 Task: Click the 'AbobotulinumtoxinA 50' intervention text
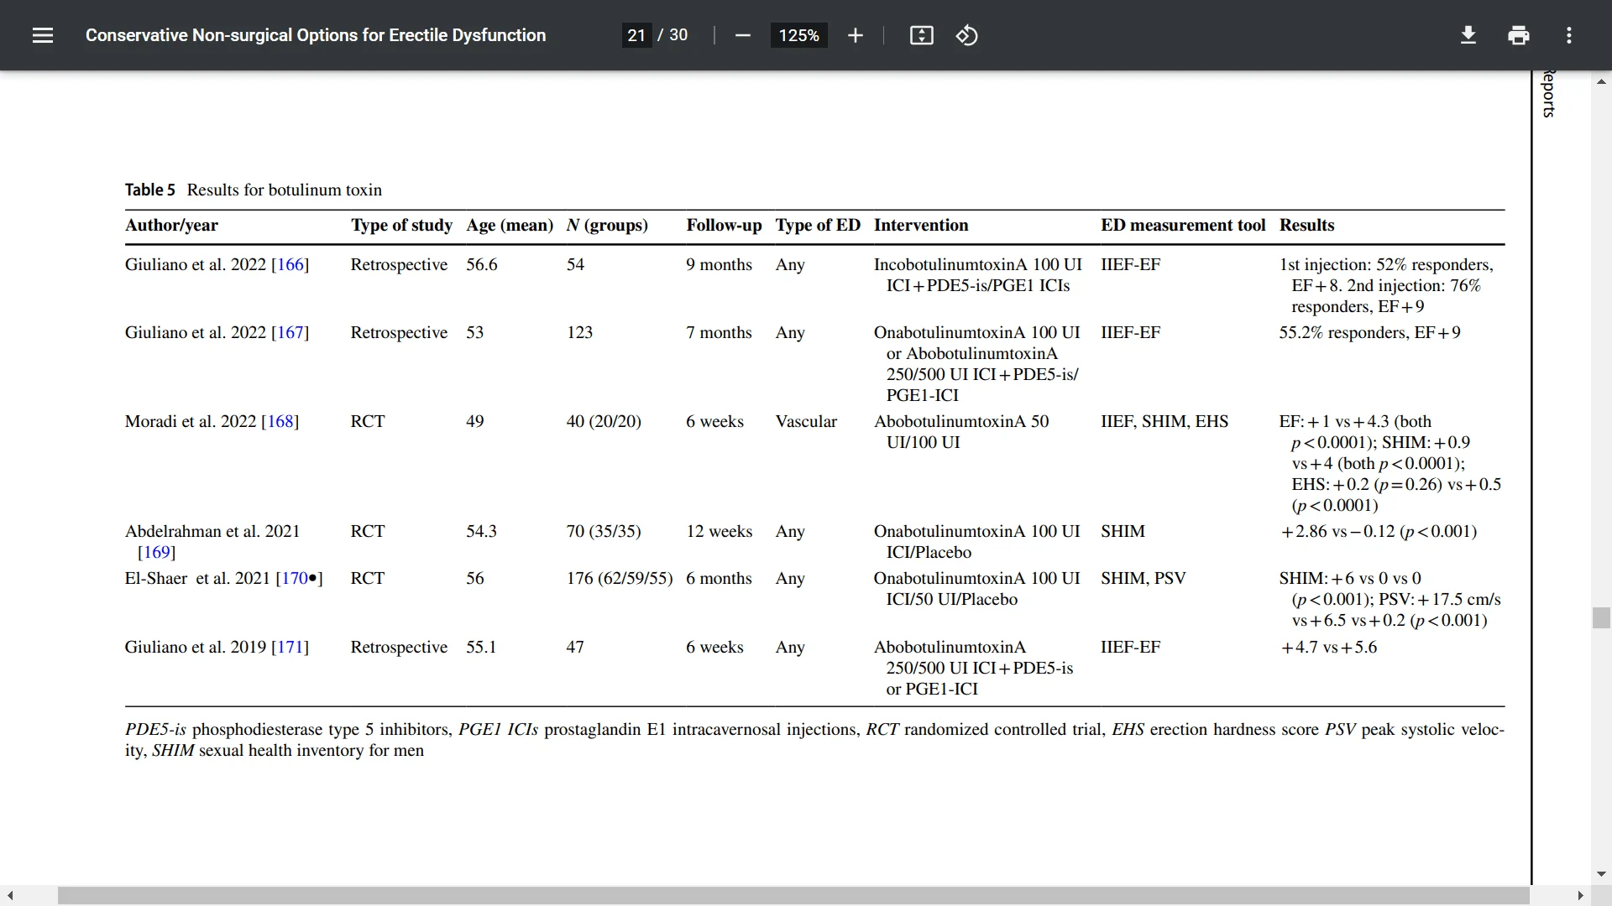[x=961, y=421]
